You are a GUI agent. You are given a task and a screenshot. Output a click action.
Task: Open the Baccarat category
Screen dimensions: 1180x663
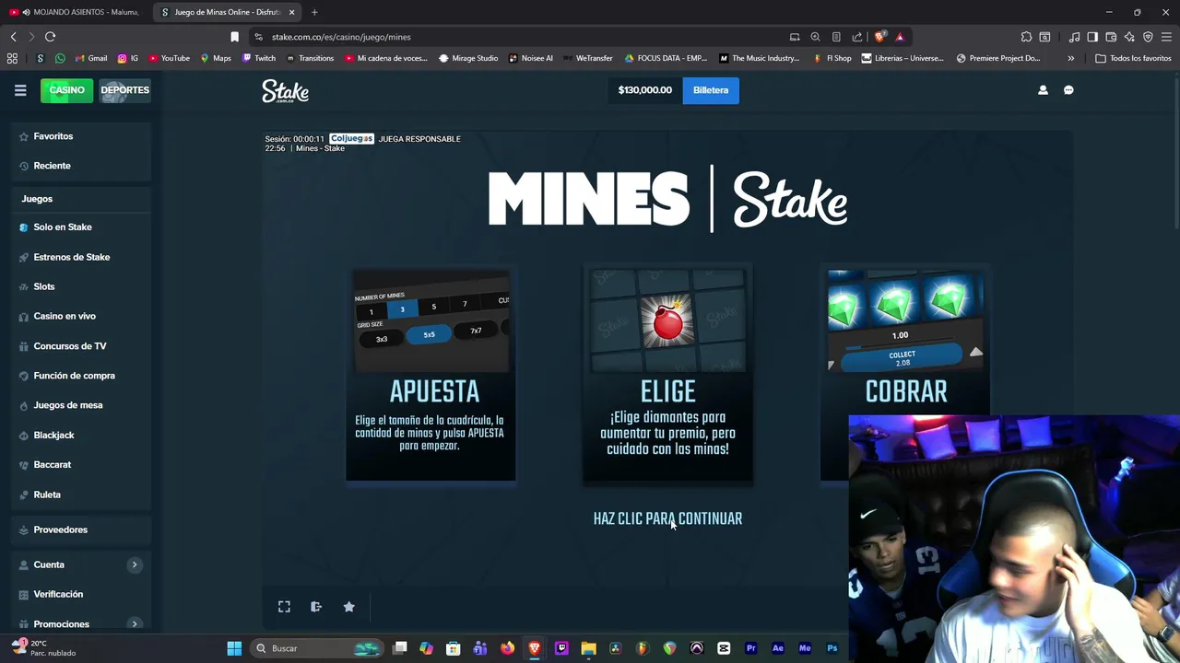53,465
